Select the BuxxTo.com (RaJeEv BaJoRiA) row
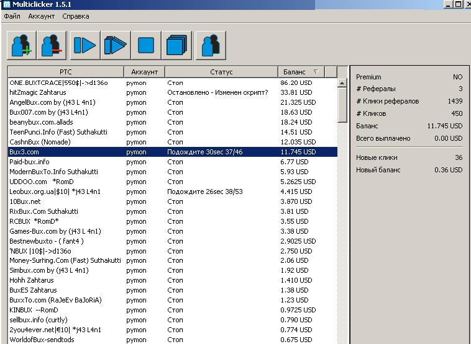 173,299
